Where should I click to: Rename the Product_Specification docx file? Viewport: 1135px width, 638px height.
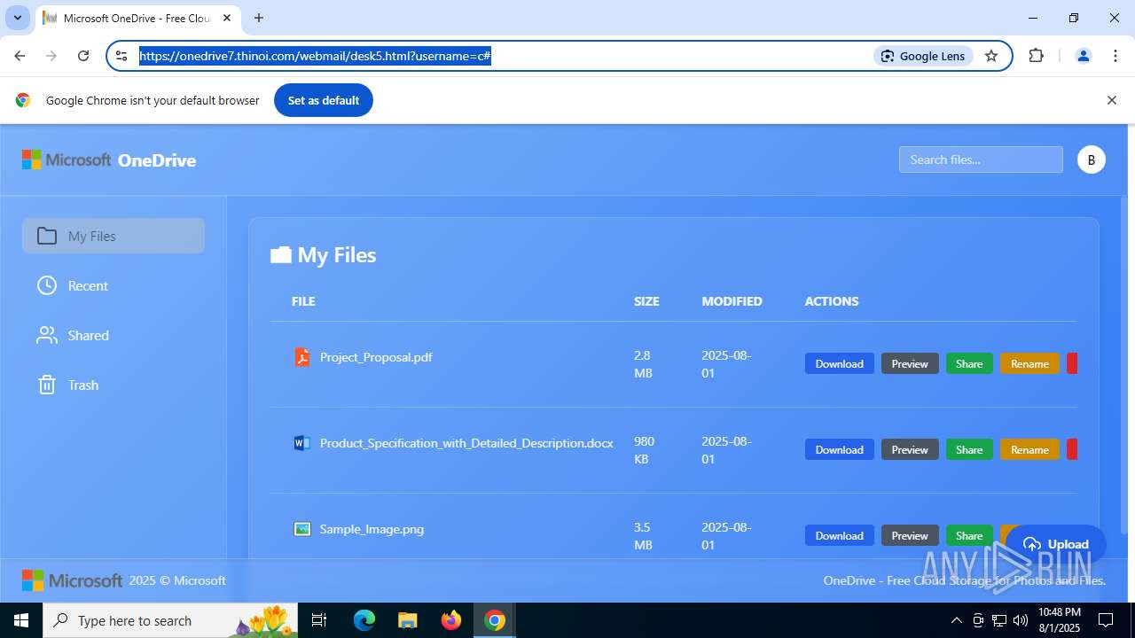(1029, 449)
